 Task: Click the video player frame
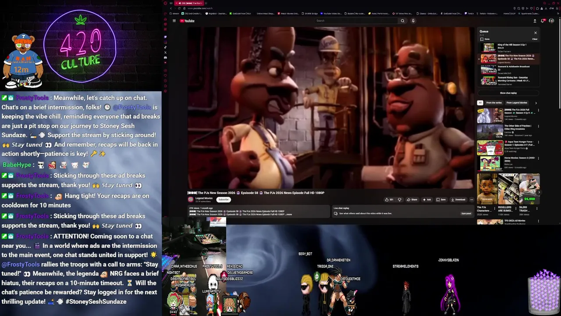pyautogui.click(x=331, y=108)
